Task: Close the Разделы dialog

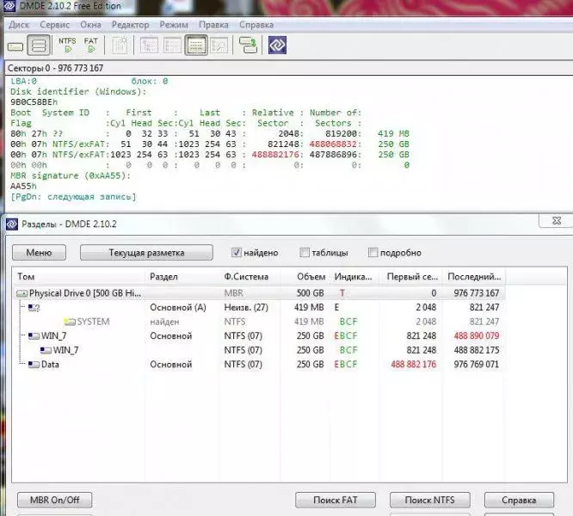Action: pyautogui.click(x=556, y=220)
